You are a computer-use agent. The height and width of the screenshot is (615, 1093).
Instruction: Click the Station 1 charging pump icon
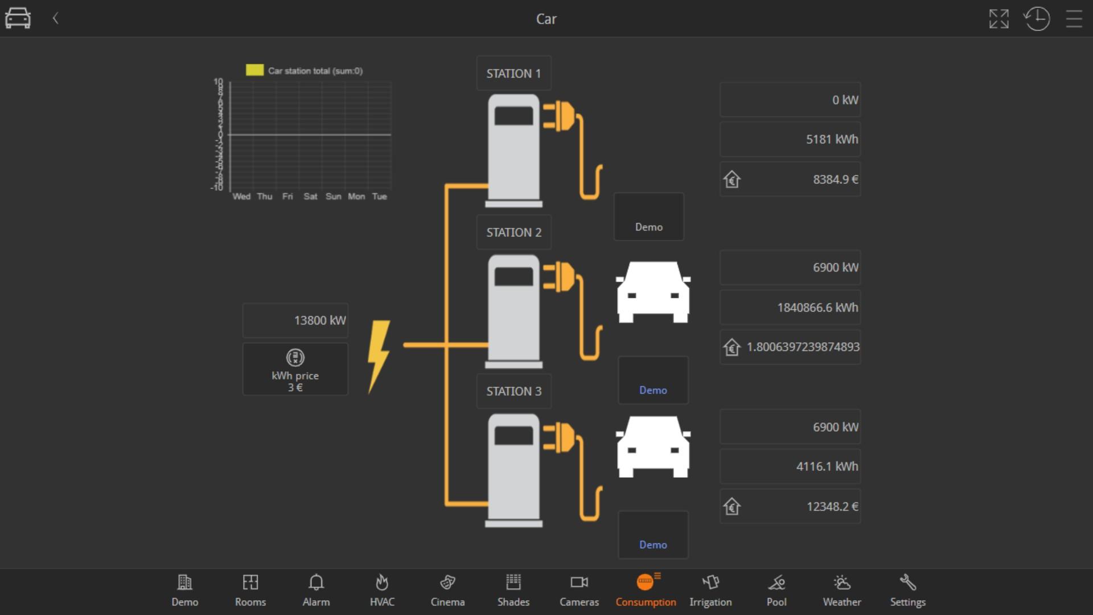(513, 149)
